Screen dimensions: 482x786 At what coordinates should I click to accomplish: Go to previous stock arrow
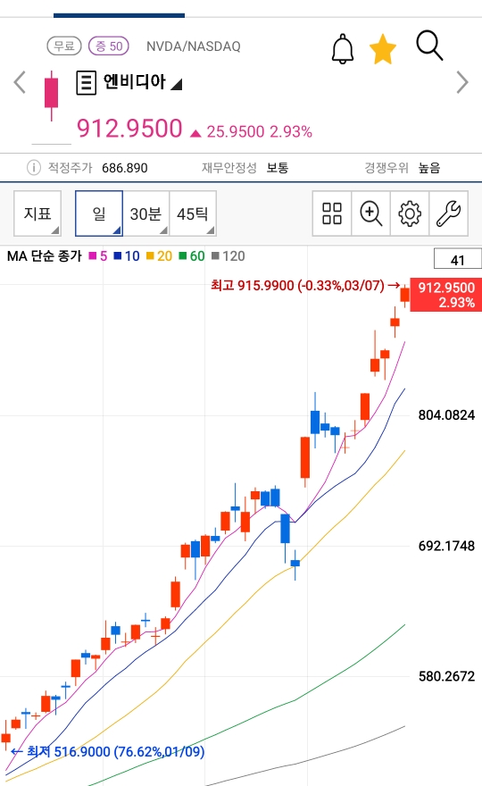pos(20,83)
